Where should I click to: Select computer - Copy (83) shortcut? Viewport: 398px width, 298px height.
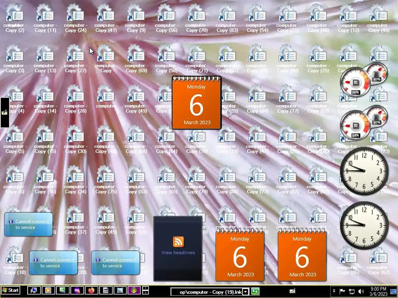[x=227, y=19]
